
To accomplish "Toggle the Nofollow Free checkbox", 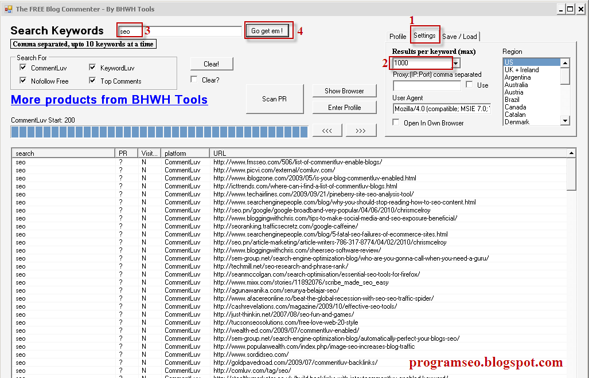I will [x=24, y=81].
